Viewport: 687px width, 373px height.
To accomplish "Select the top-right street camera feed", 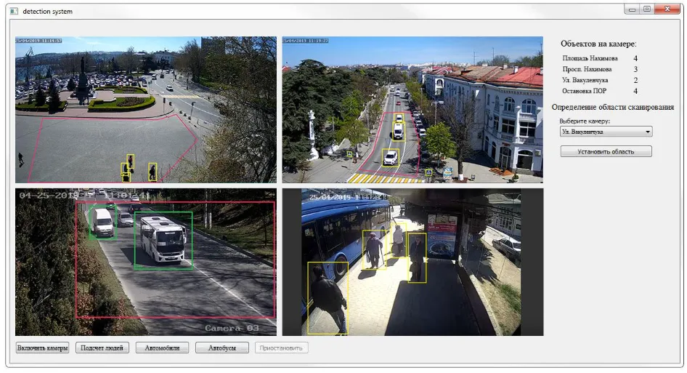I will click(x=412, y=109).
